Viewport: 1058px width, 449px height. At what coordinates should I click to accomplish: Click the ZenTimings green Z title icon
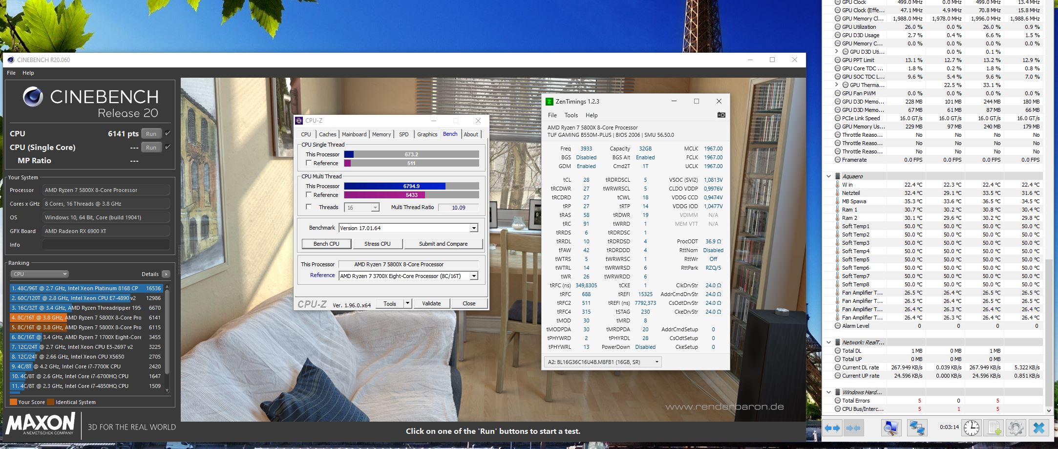(x=550, y=102)
